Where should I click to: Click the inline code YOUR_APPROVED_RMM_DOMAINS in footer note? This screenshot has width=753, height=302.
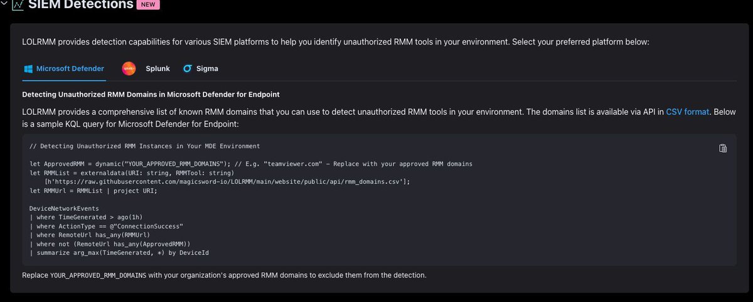[x=99, y=275]
